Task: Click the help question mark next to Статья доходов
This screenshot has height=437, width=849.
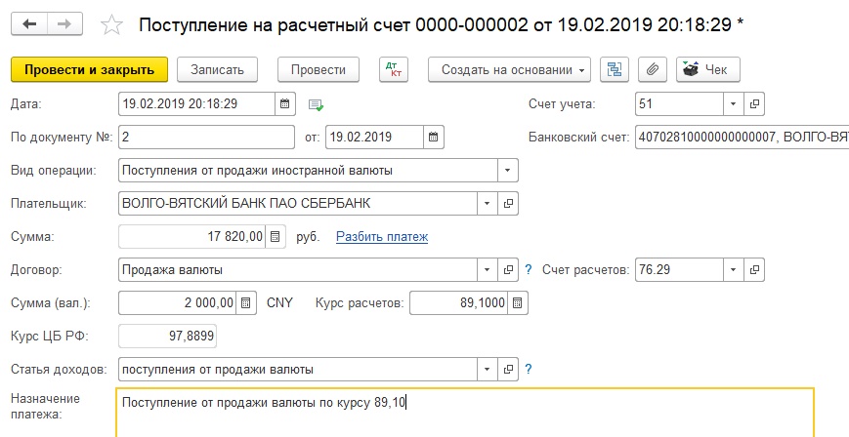Action: click(529, 369)
